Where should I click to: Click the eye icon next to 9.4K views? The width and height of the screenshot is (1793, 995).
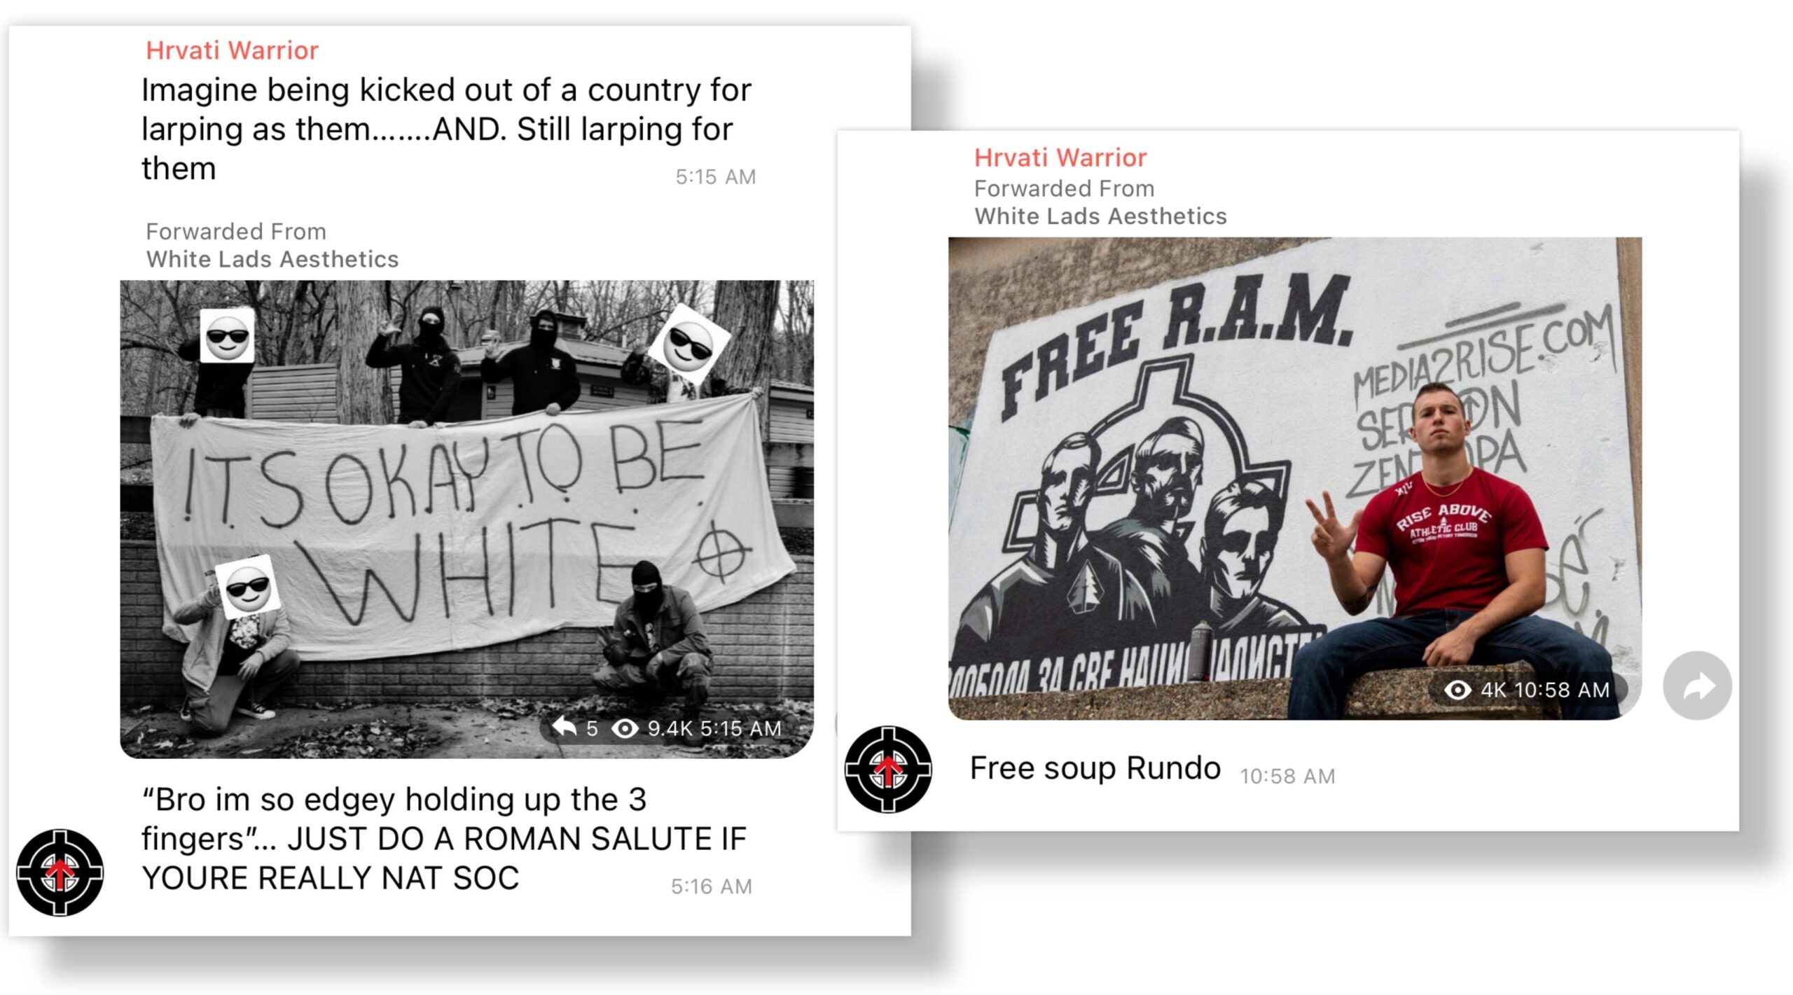(625, 729)
